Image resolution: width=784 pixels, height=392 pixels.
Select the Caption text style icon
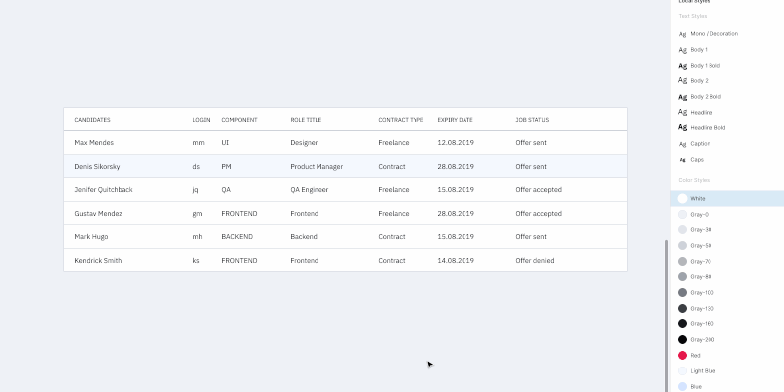(x=683, y=143)
